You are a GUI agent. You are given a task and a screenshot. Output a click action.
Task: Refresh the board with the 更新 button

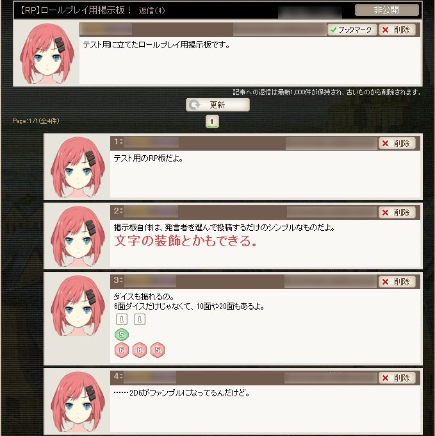(218, 105)
